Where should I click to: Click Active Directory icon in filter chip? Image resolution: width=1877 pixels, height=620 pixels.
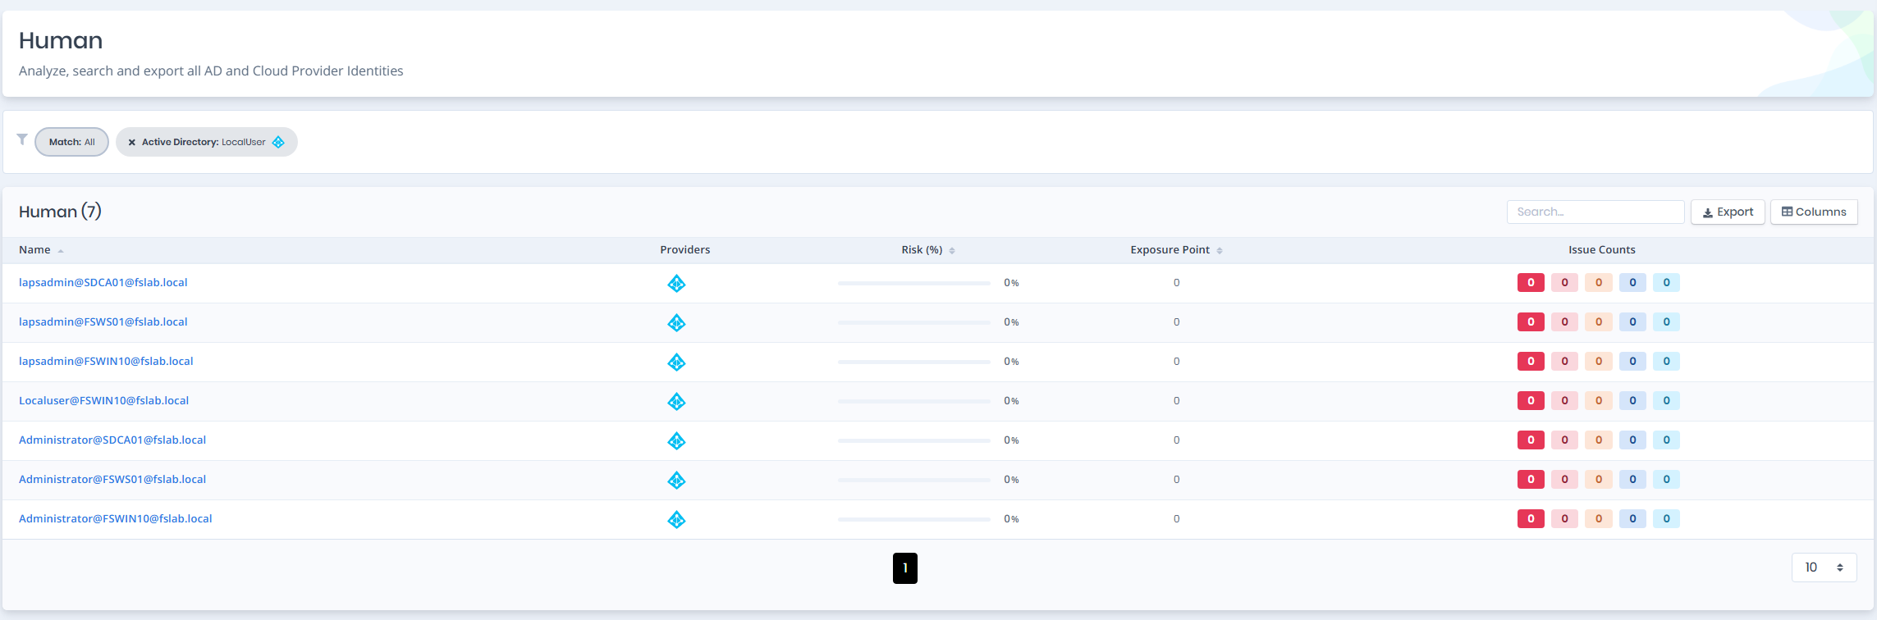click(278, 143)
